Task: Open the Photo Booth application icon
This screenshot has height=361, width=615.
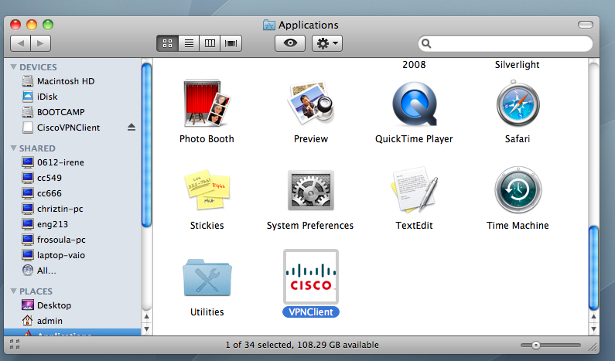Action: [x=207, y=104]
